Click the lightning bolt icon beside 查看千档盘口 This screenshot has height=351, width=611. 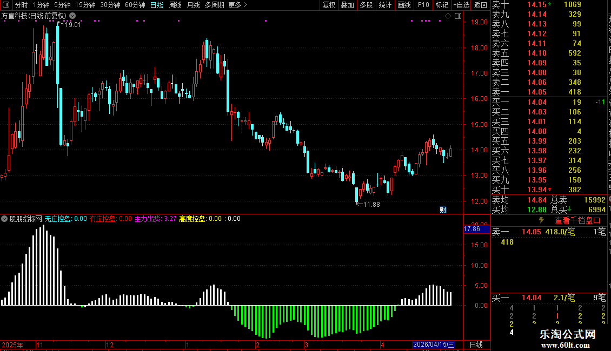point(541,220)
